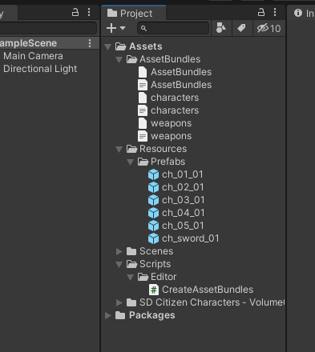Click the Hierarchy tab
Image resolution: width=315 pixels, height=352 pixels.
(9, 13)
